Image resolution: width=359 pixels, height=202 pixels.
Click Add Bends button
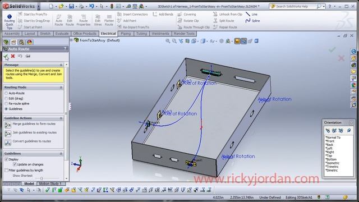click(163, 14)
